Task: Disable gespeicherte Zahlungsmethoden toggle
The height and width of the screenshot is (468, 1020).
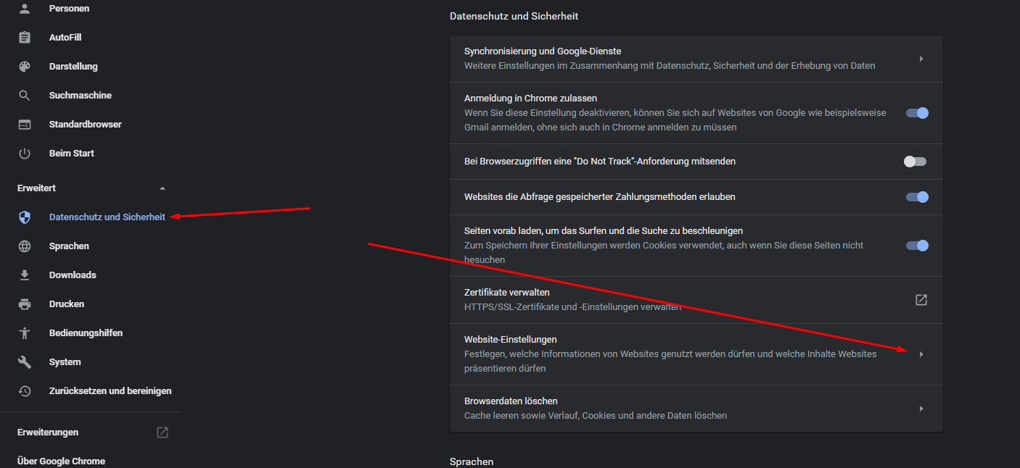Action: (x=917, y=197)
